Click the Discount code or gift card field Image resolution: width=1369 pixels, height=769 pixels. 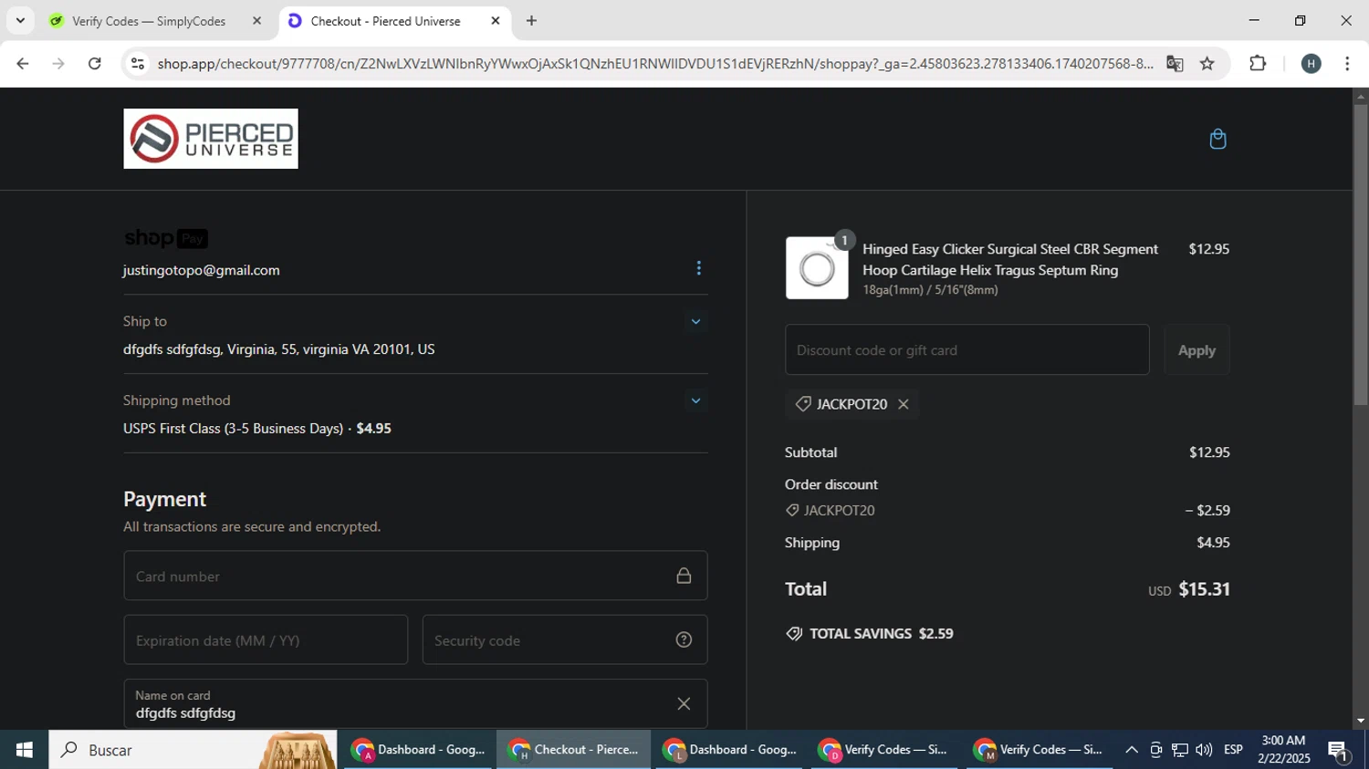tap(967, 349)
